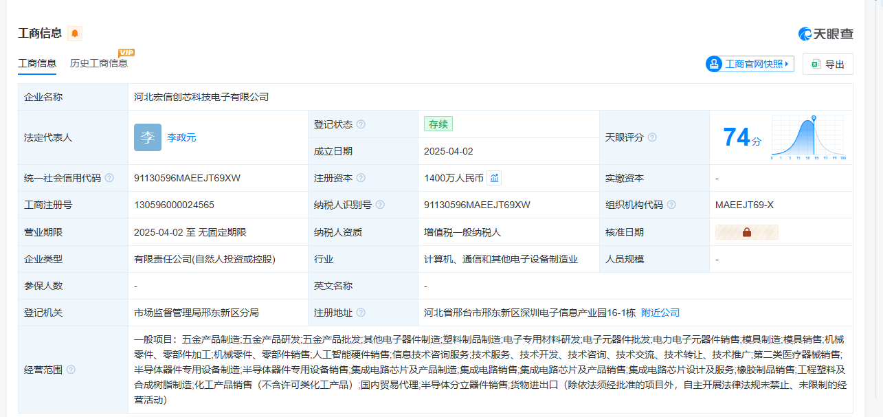Click the 登记机关 value 市场监督管理局邢东新区分局
Viewport: 883px width, 417px height.
[x=197, y=313]
